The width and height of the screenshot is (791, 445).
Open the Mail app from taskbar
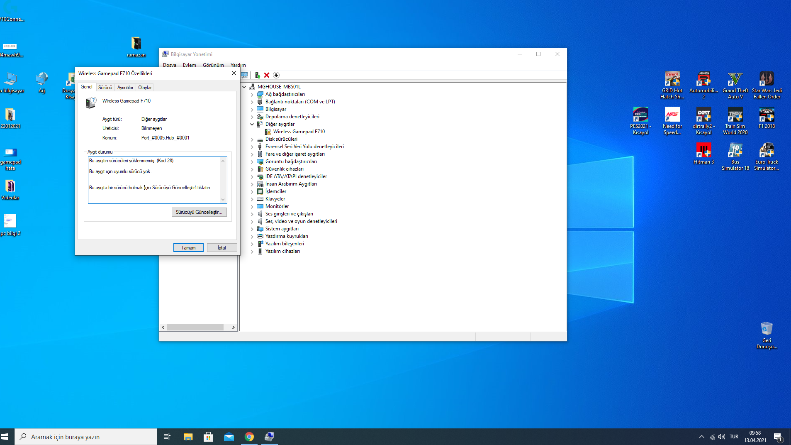[229, 437]
